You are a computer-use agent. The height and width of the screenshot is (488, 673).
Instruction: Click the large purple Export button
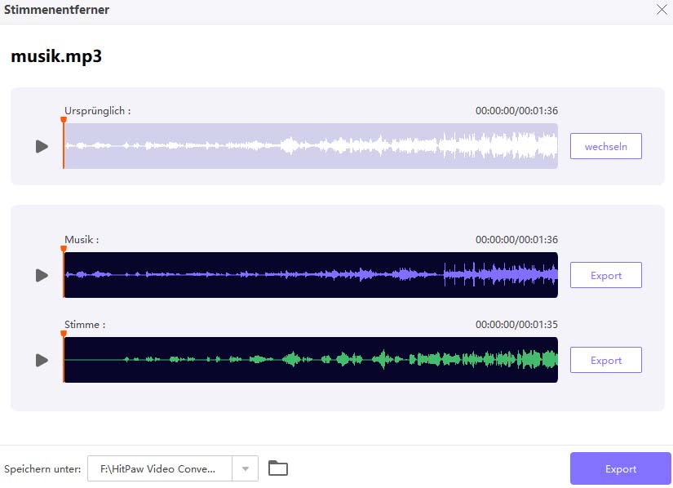tap(620, 468)
